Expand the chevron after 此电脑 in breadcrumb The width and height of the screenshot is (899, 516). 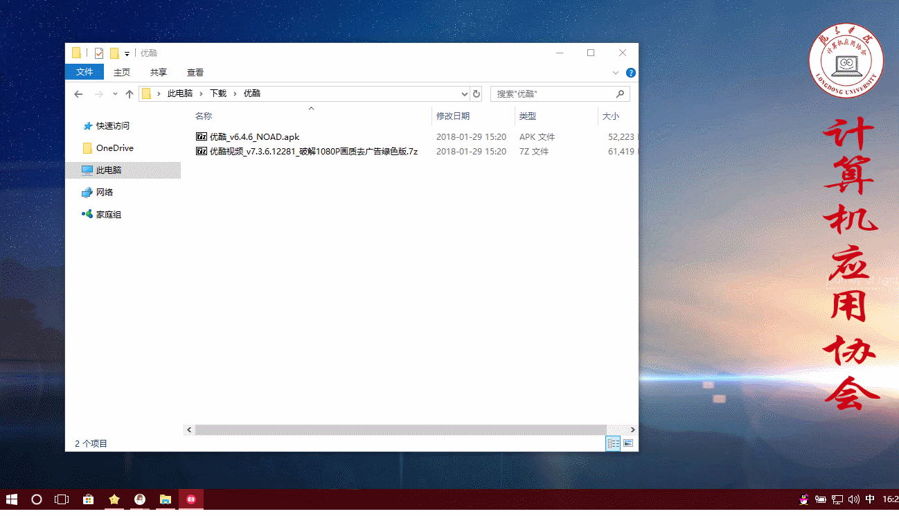coord(201,94)
